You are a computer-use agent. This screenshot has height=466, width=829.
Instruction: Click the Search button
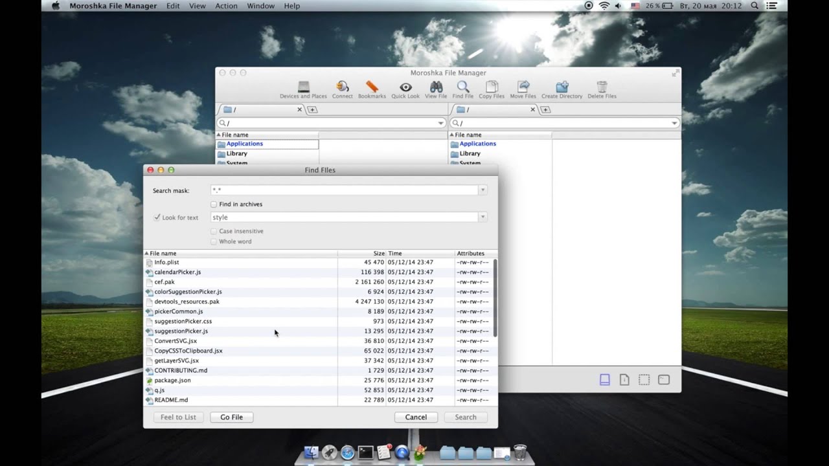tap(466, 417)
